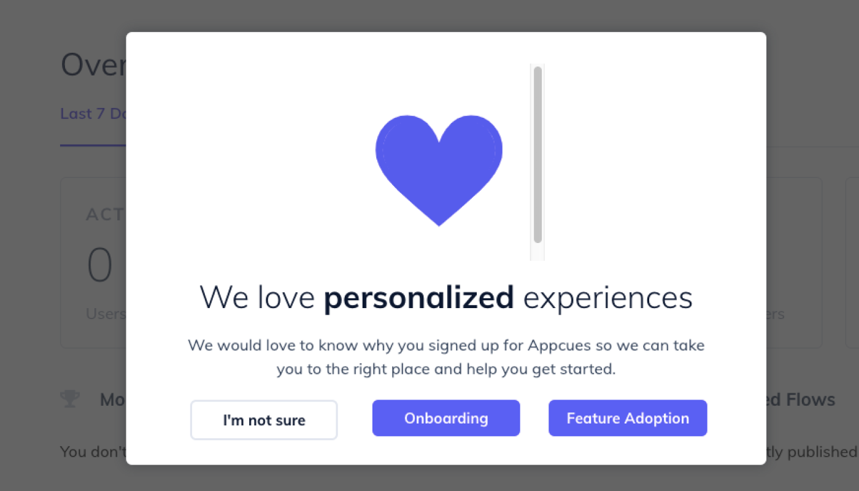
Task: Pick the Feature Adoption button
Action: 628,419
